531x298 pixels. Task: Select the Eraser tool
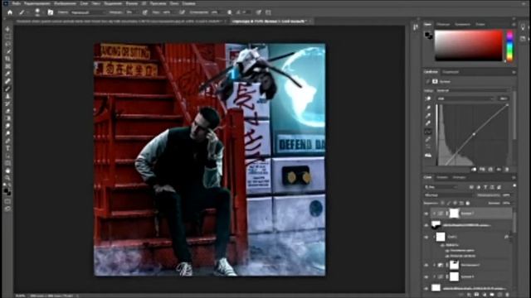click(7, 111)
